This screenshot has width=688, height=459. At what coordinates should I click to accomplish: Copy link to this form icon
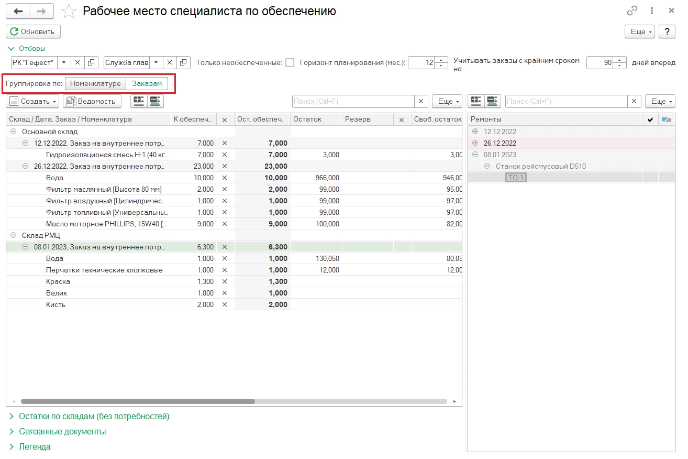click(x=632, y=11)
